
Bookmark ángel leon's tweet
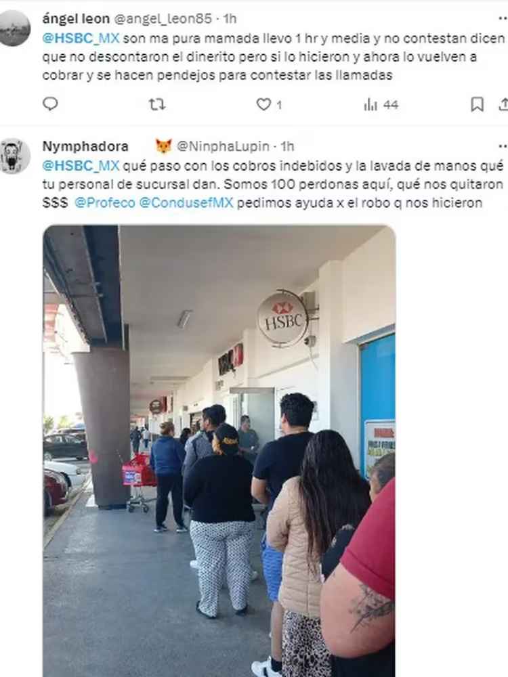477,104
